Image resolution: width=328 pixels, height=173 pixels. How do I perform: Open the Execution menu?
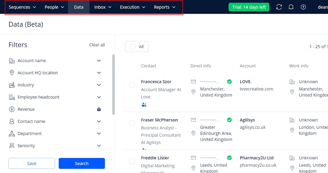point(132,7)
